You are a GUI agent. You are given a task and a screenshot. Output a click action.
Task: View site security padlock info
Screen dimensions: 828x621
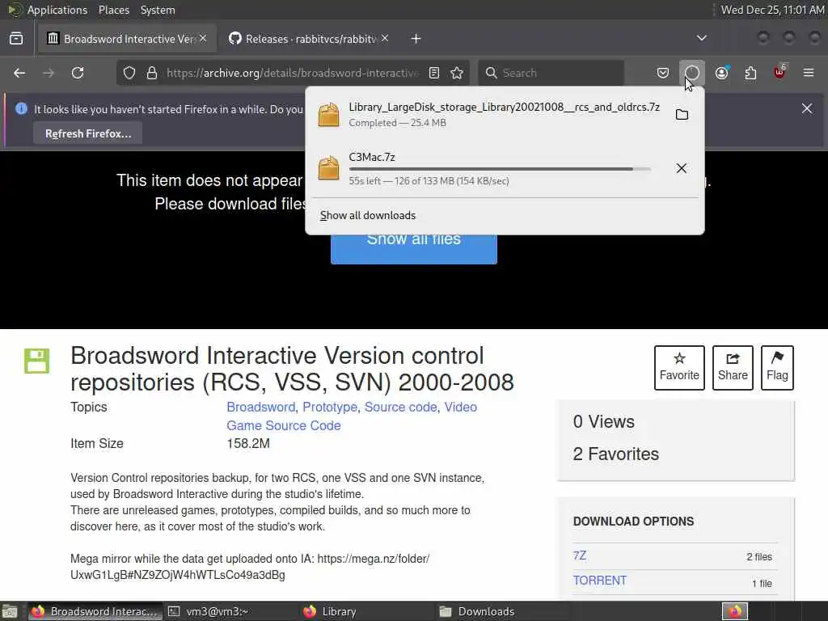(152, 73)
